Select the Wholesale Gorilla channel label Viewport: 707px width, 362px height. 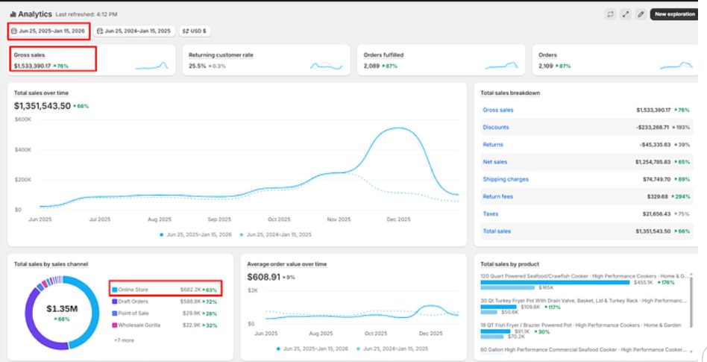coord(139,325)
